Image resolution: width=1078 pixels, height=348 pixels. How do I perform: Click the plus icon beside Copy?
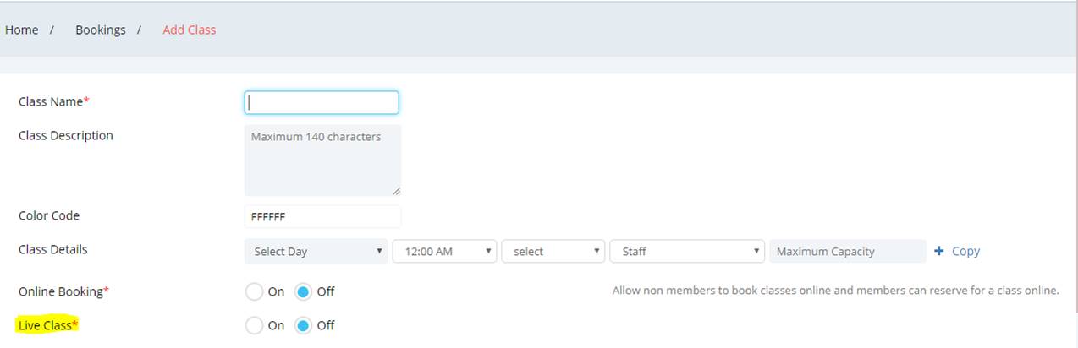coord(938,251)
